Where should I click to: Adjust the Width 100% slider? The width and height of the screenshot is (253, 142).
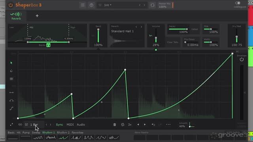pos(211,42)
